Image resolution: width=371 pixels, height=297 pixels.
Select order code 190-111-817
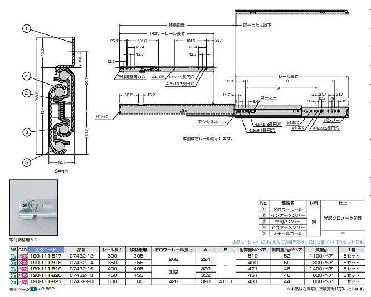pos(46,256)
